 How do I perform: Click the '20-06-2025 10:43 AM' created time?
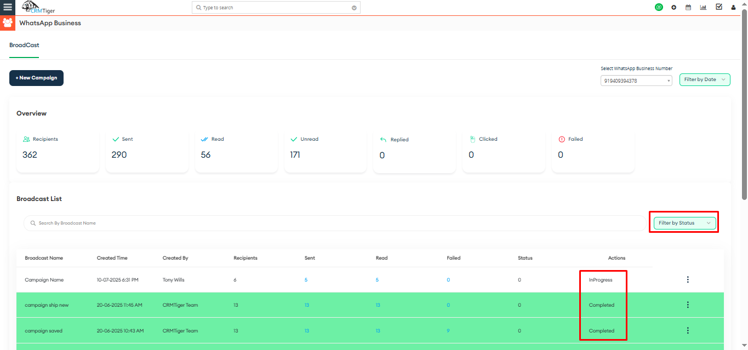click(x=121, y=331)
